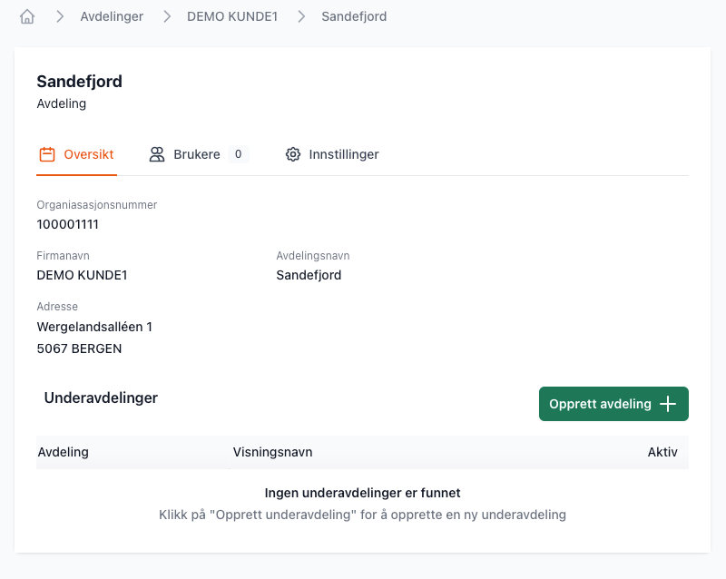Viewport: 726px width, 579px height.
Task: Click the chevron before the Sandefjord breadcrumb
Action: tap(301, 16)
